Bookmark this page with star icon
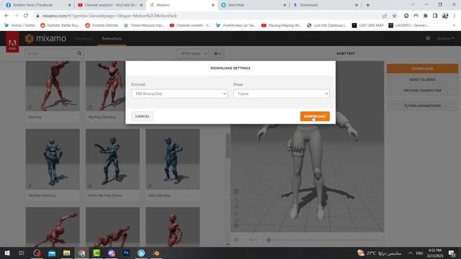The height and width of the screenshot is (259, 461). click(x=394, y=16)
